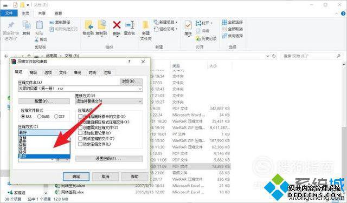Click the 移动到 folder icon
347x203 pixels.
(88, 25)
